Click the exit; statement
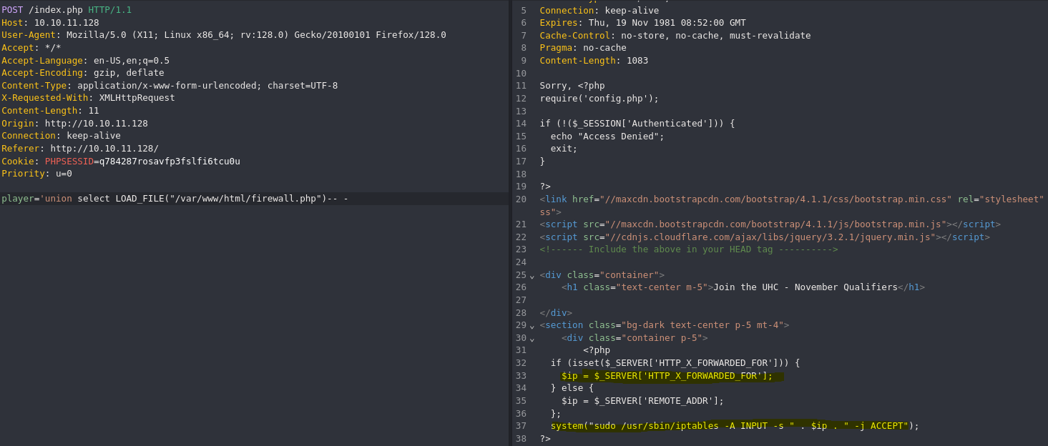Image resolution: width=1048 pixels, height=446 pixels. pyautogui.click(x=564, y=149)
